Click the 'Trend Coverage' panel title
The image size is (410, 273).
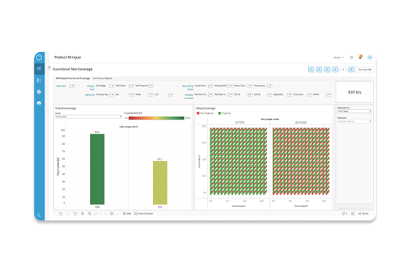click(66, 108)
